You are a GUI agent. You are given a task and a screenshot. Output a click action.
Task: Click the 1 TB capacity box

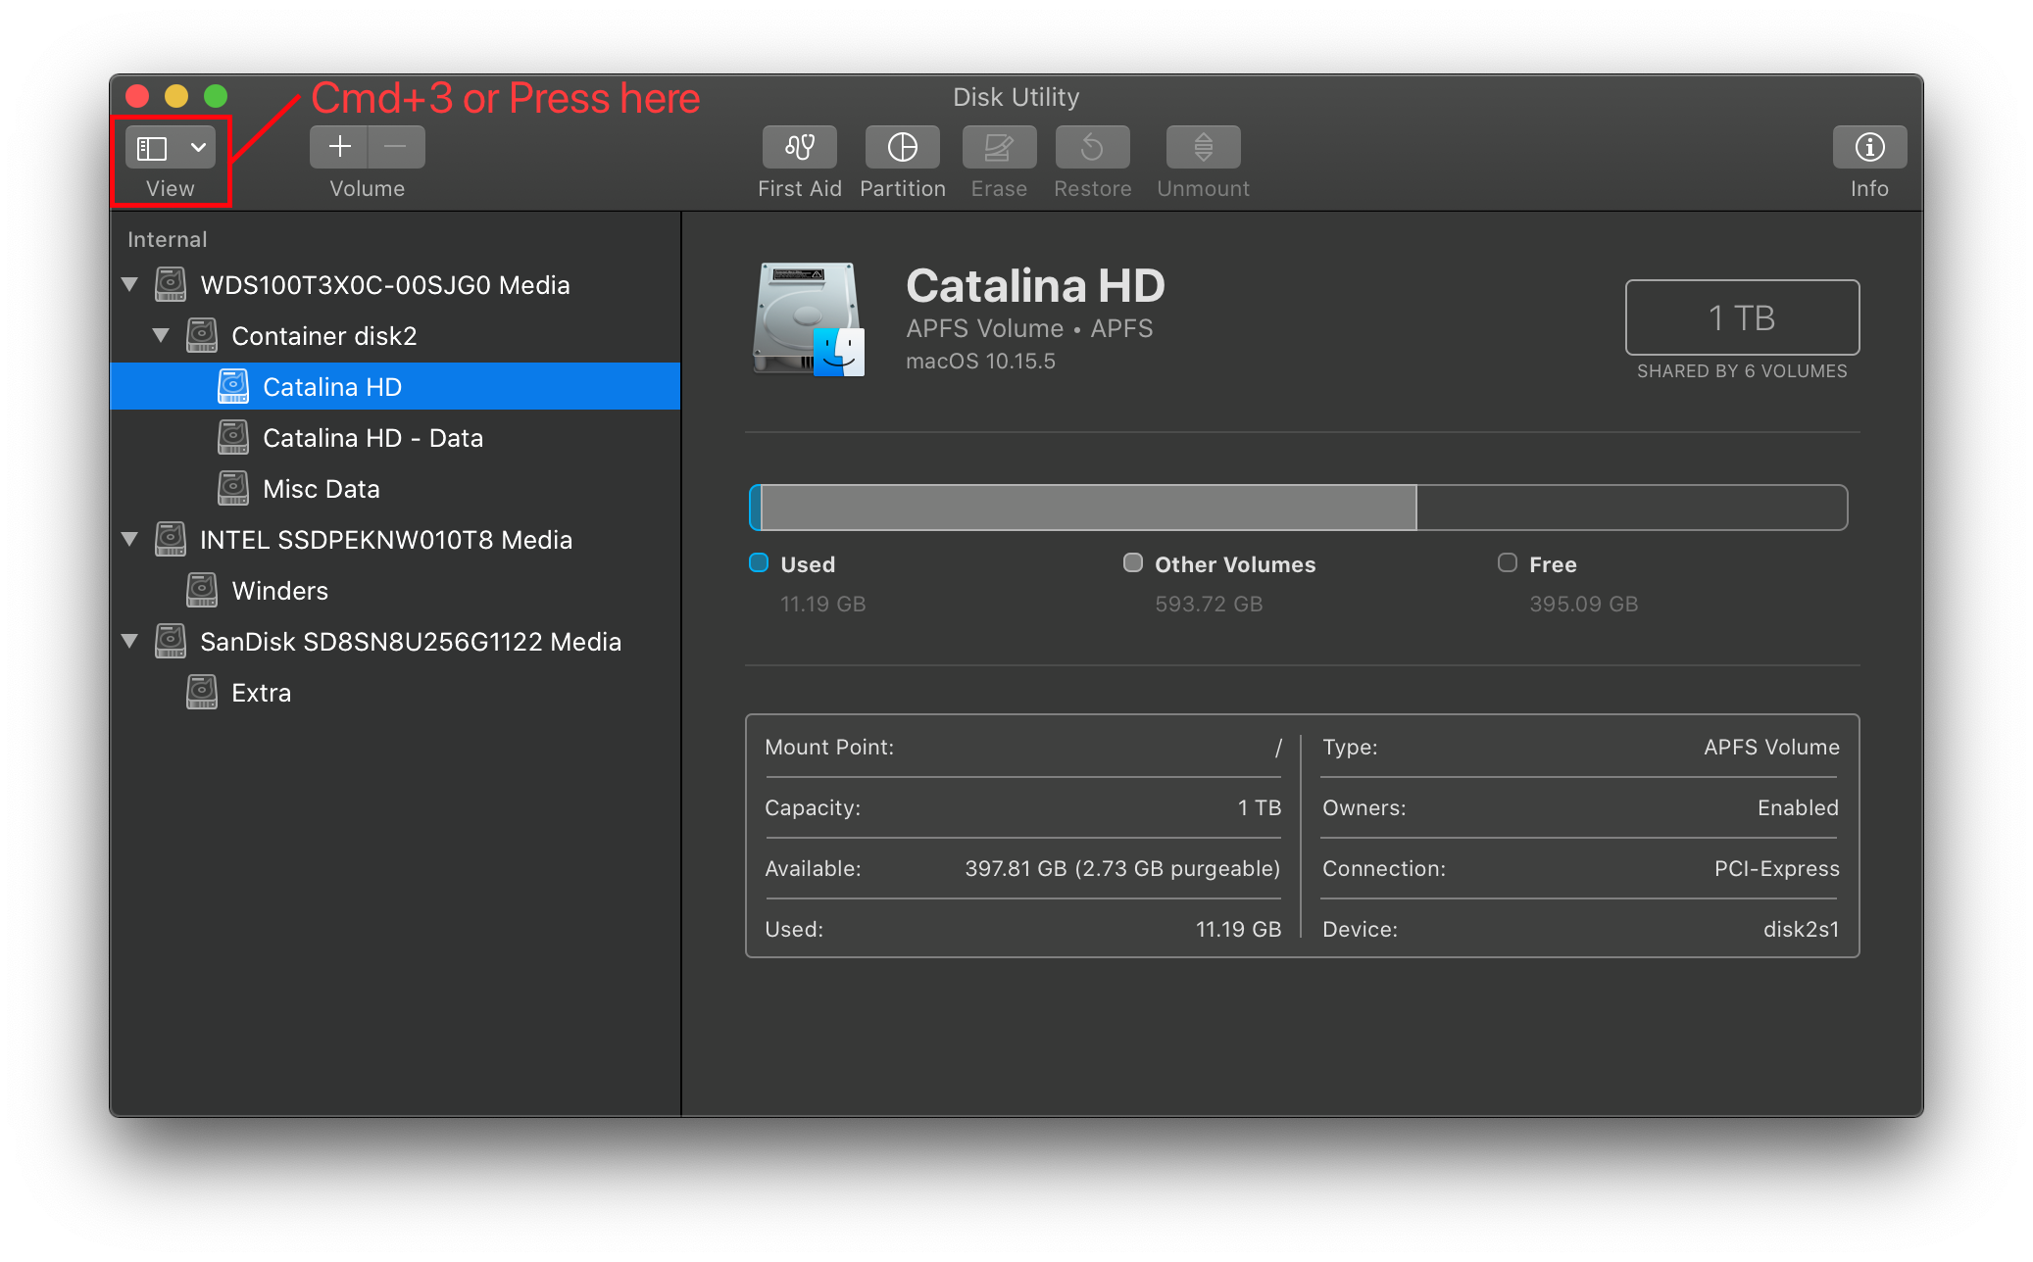click(1741, 317)
